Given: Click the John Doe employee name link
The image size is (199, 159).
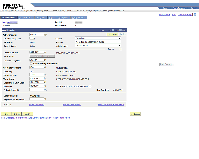Looking at the screenshot, I should (x=6, y=22).
